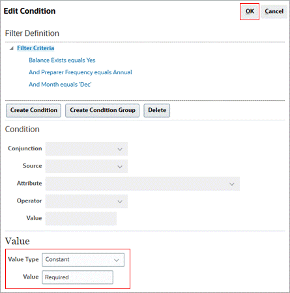Select 'And Preparer Frequency equals Annual' condition
The height and width of the screenshot is (293, 290).
(80, 72)
